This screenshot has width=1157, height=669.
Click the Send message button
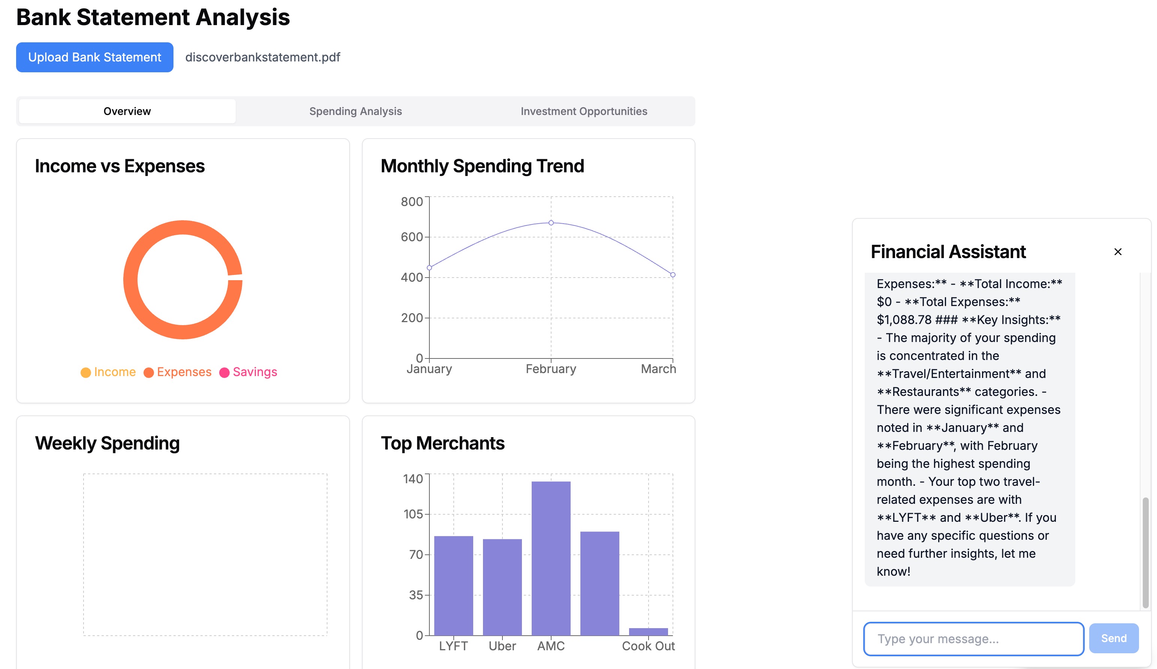(x=1114, y=638)
